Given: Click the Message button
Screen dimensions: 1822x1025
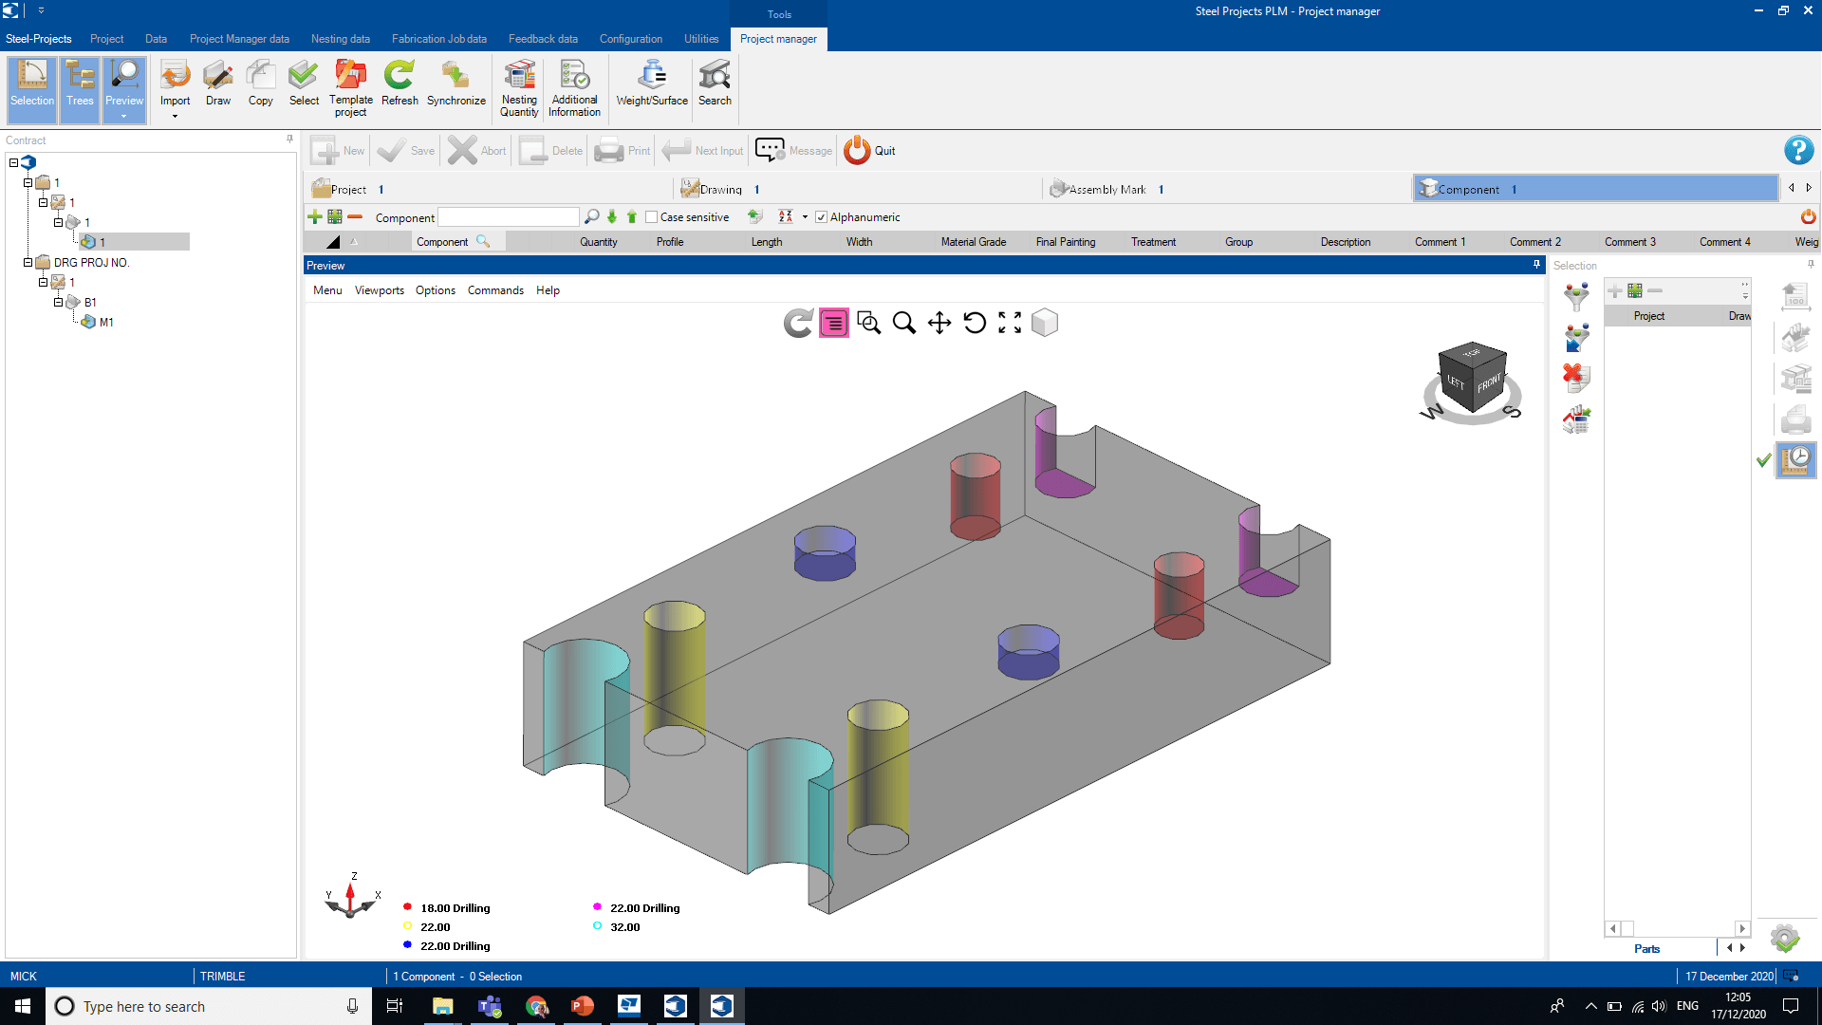Looking at the screenshot, I should [x=793, y=150].
